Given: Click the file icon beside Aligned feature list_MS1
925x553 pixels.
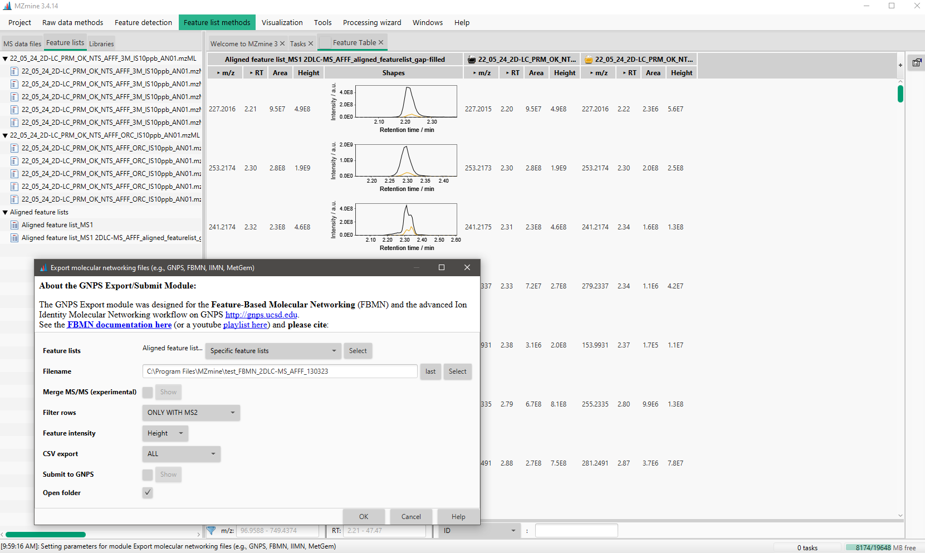Looking at the screenshot, I should coord(13,224).
